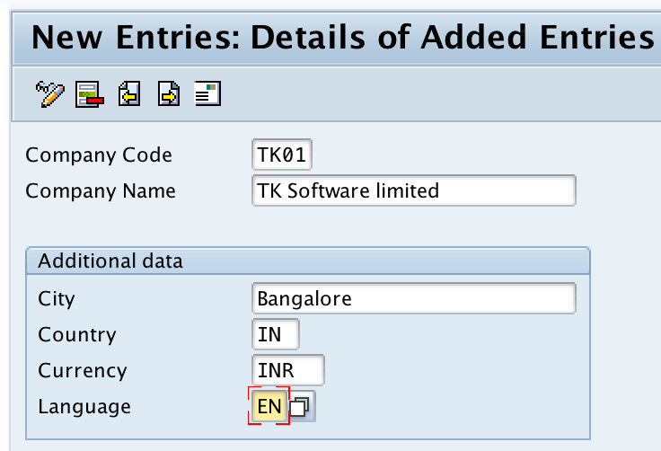Select the Country field with IN
Screen dimensions: 661x451
pyautogui.click(x=276, y=334)
